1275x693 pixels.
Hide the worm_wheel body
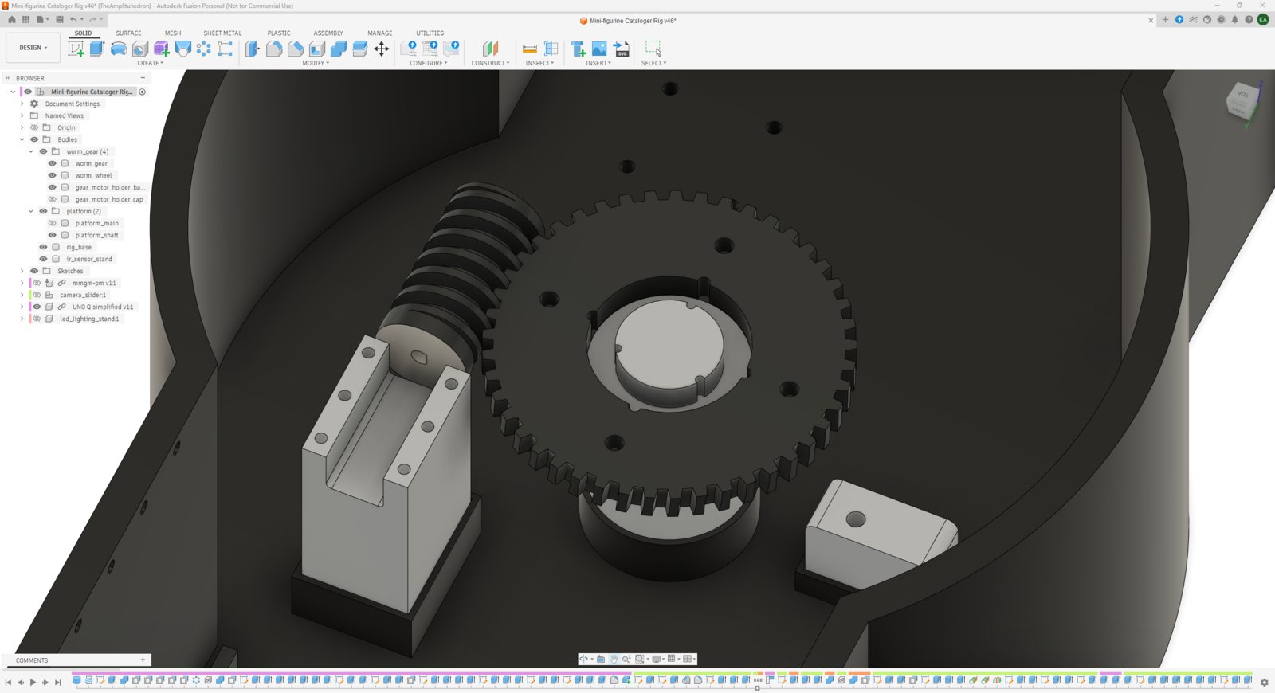pyautogui.click(x=53, y=175)
